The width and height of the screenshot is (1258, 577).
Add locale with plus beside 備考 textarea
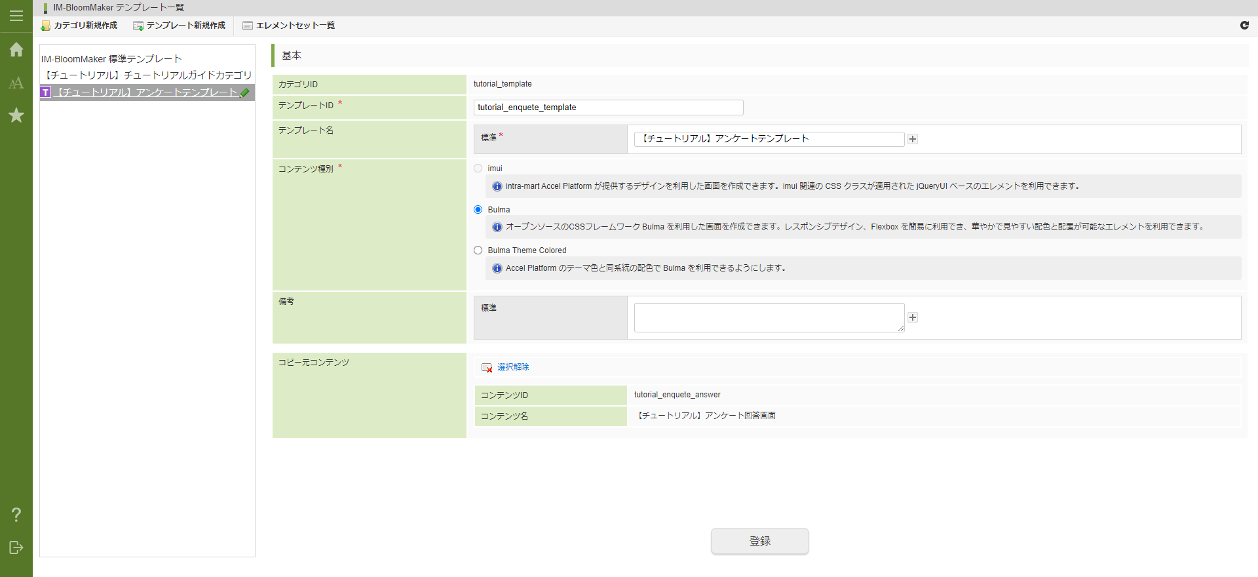[x=913, y=317]
